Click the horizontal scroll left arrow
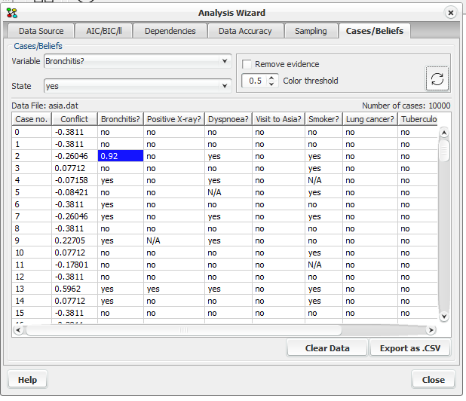 point(18,329)
